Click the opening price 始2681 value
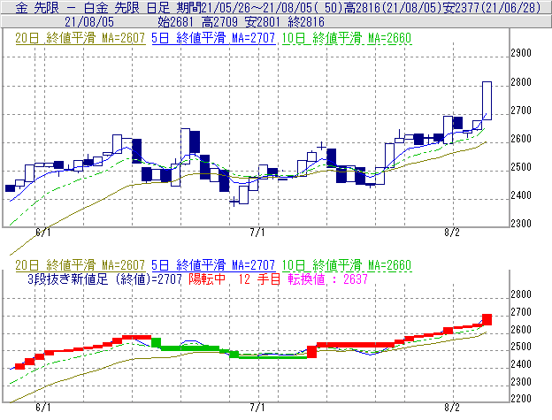552x420 pixels. [175, 22]
